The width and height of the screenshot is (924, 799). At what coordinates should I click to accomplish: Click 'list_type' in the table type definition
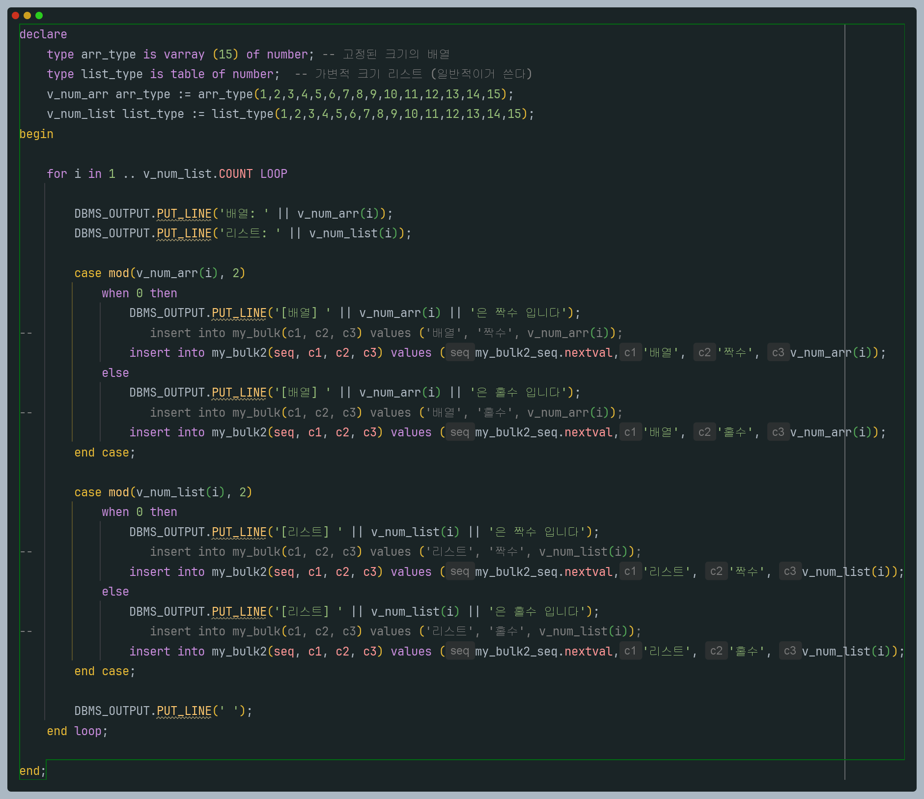click(112, 74)
